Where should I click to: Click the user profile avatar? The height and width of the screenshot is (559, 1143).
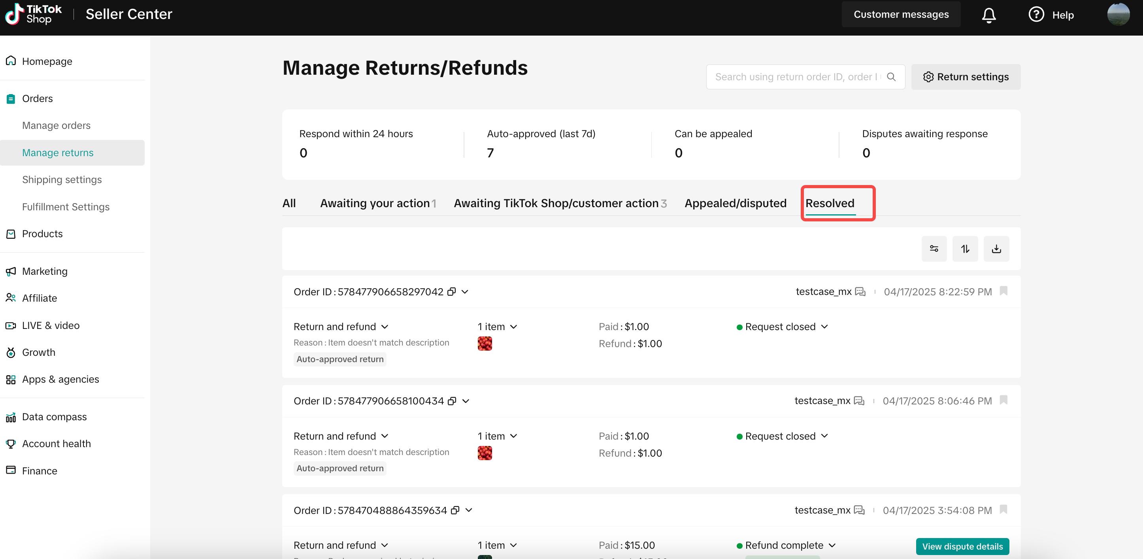click(1118, 15)
